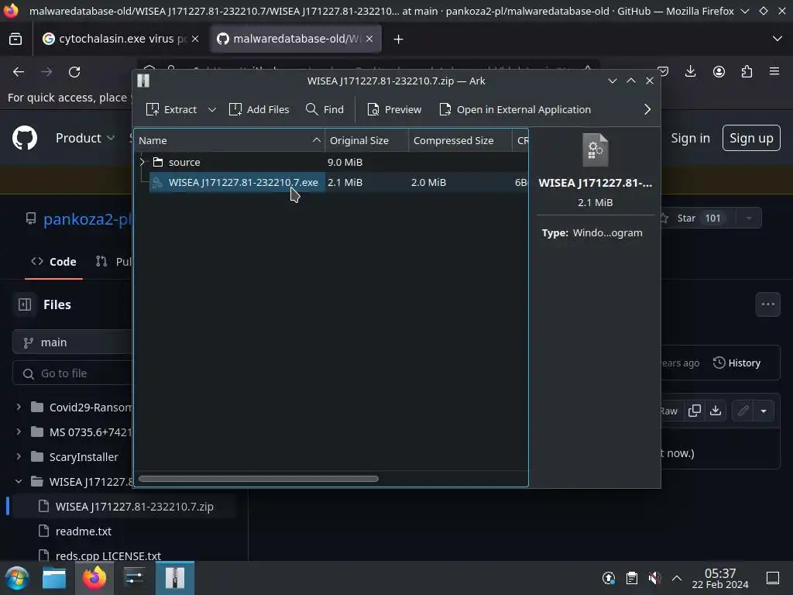Open system settings taskbar icon
Screen dimensions: 793x595
point(134,578)
